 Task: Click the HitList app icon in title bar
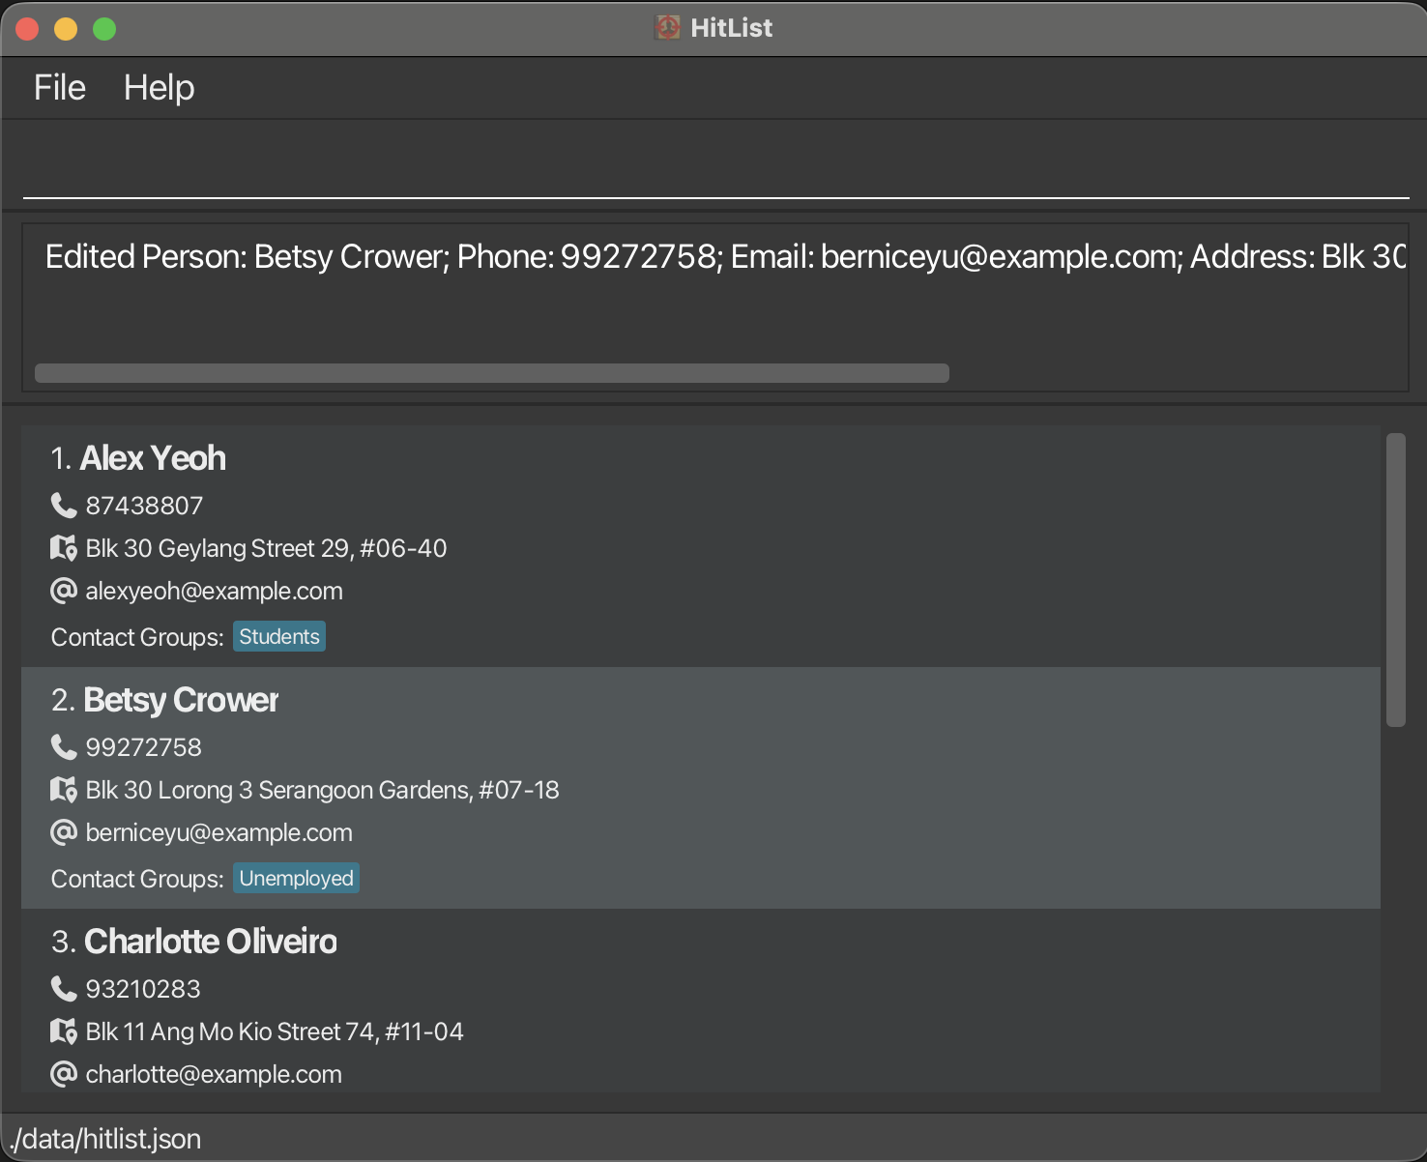[x=667, y=28]
